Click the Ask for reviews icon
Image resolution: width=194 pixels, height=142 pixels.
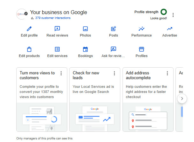pyautogui.click(x=114, y=49)
